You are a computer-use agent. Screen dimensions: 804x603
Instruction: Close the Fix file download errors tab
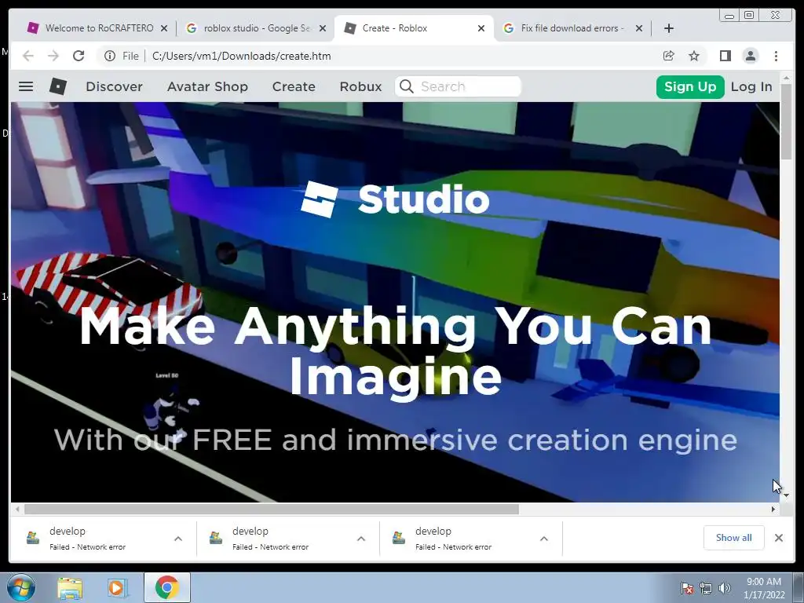(x=639, y=28)
